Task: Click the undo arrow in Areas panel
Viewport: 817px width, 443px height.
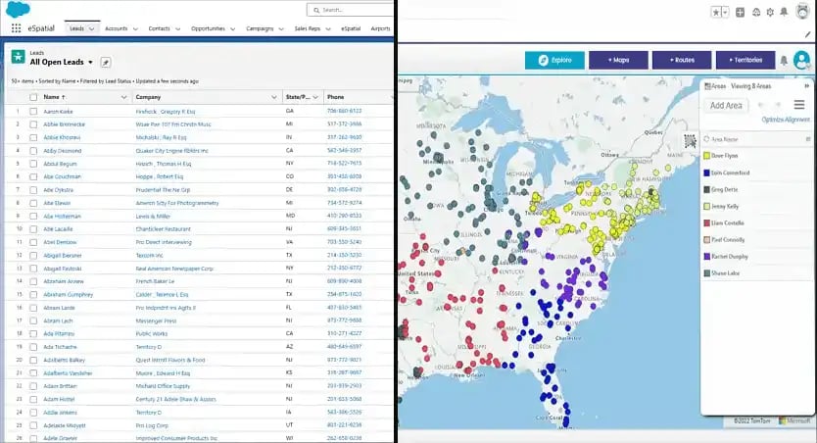Action: [x=761, y=105]
